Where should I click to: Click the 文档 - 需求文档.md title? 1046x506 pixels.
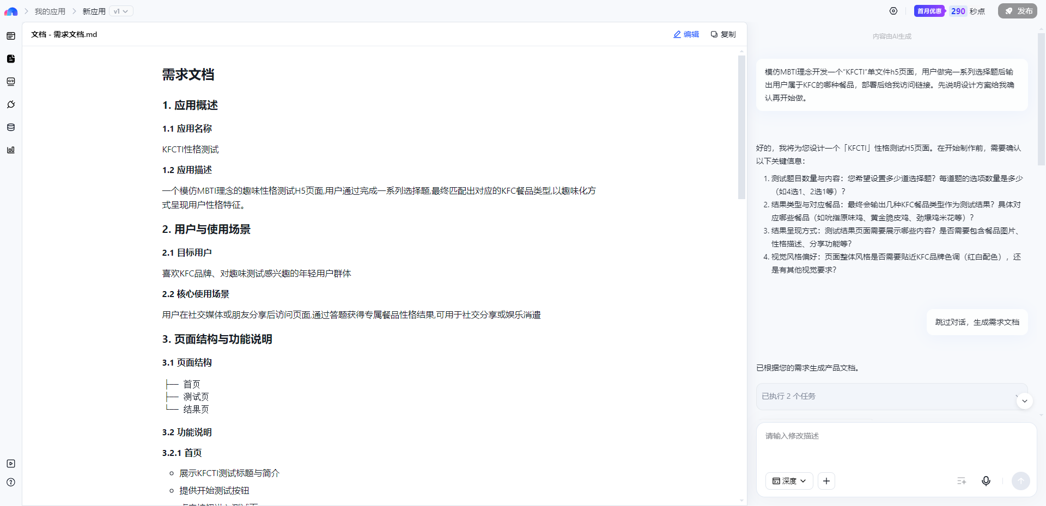[x=64, y=34]
